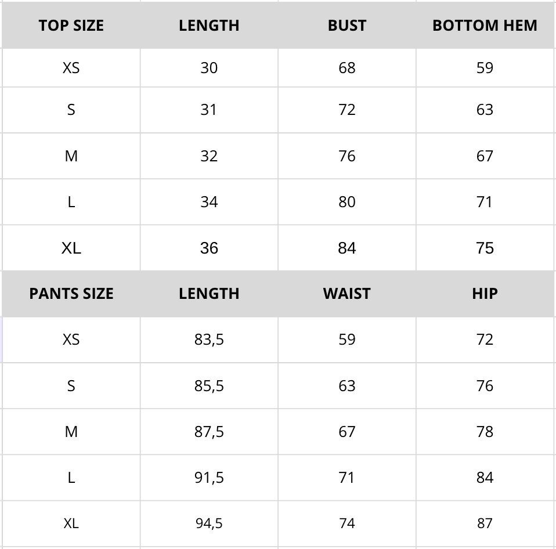Select pants length value 87,5
Viewport: 556px width, 549px height.
(x=209, y=432)
